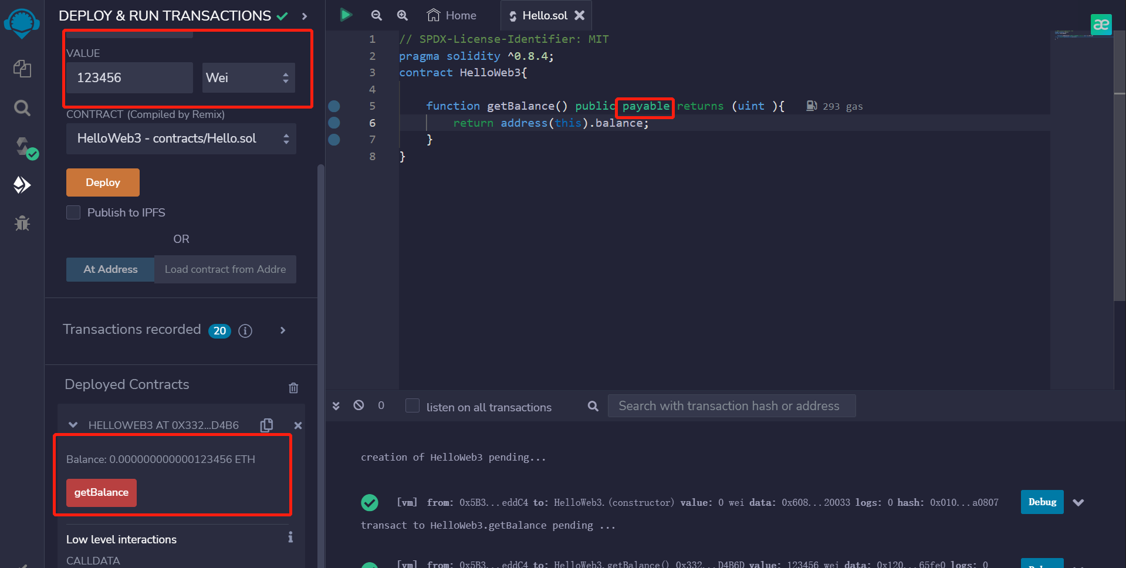The height and width of the screenshot is (568, 1126).
Task: Click the VALUE amount field showing 123456
Action: 130,77
